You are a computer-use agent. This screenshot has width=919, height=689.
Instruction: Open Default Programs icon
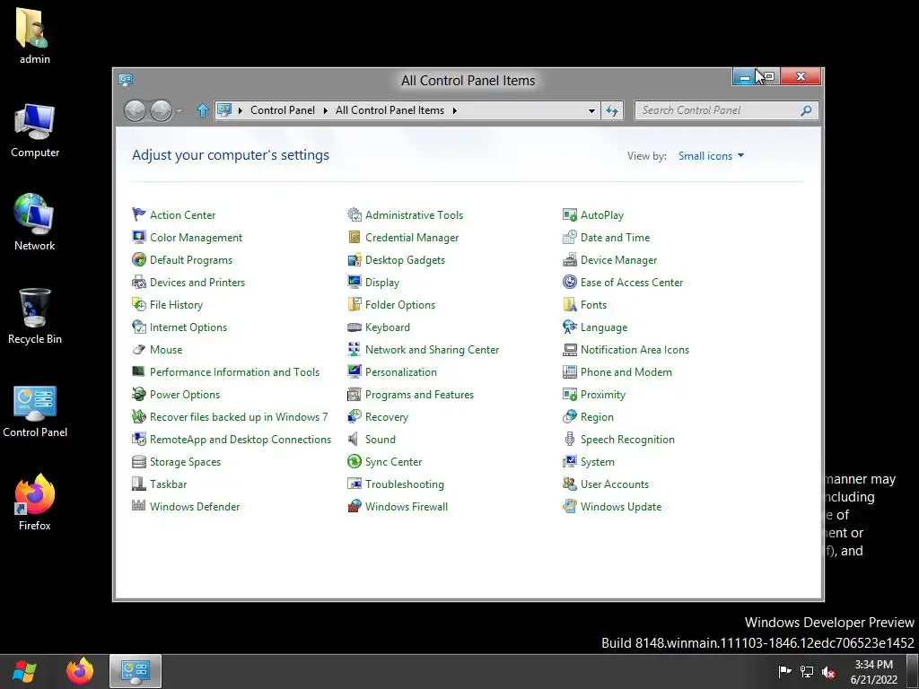pos(139,259)
